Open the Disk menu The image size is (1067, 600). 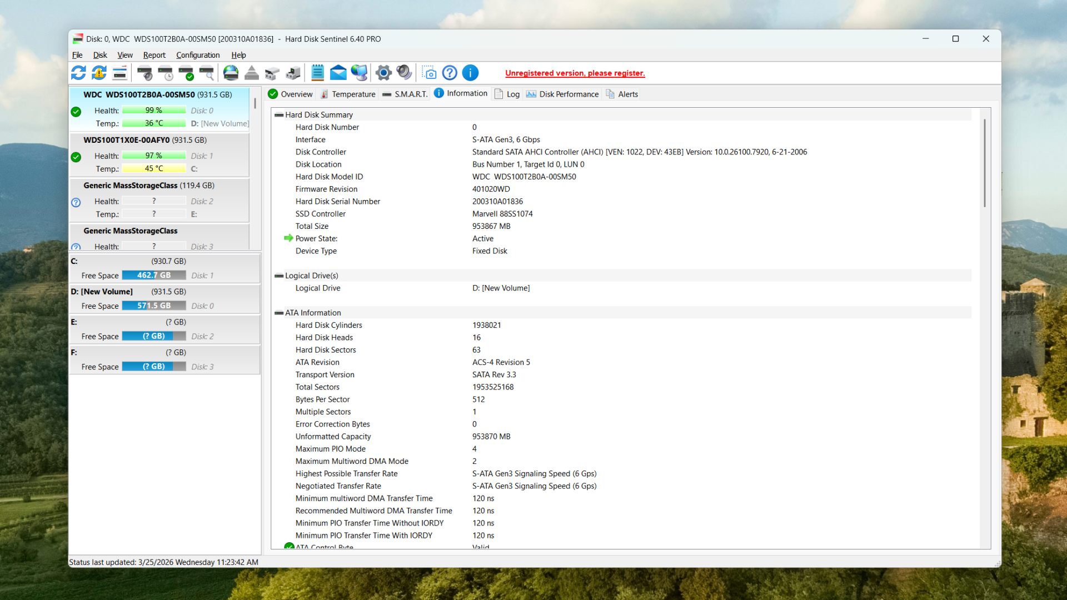100,55
